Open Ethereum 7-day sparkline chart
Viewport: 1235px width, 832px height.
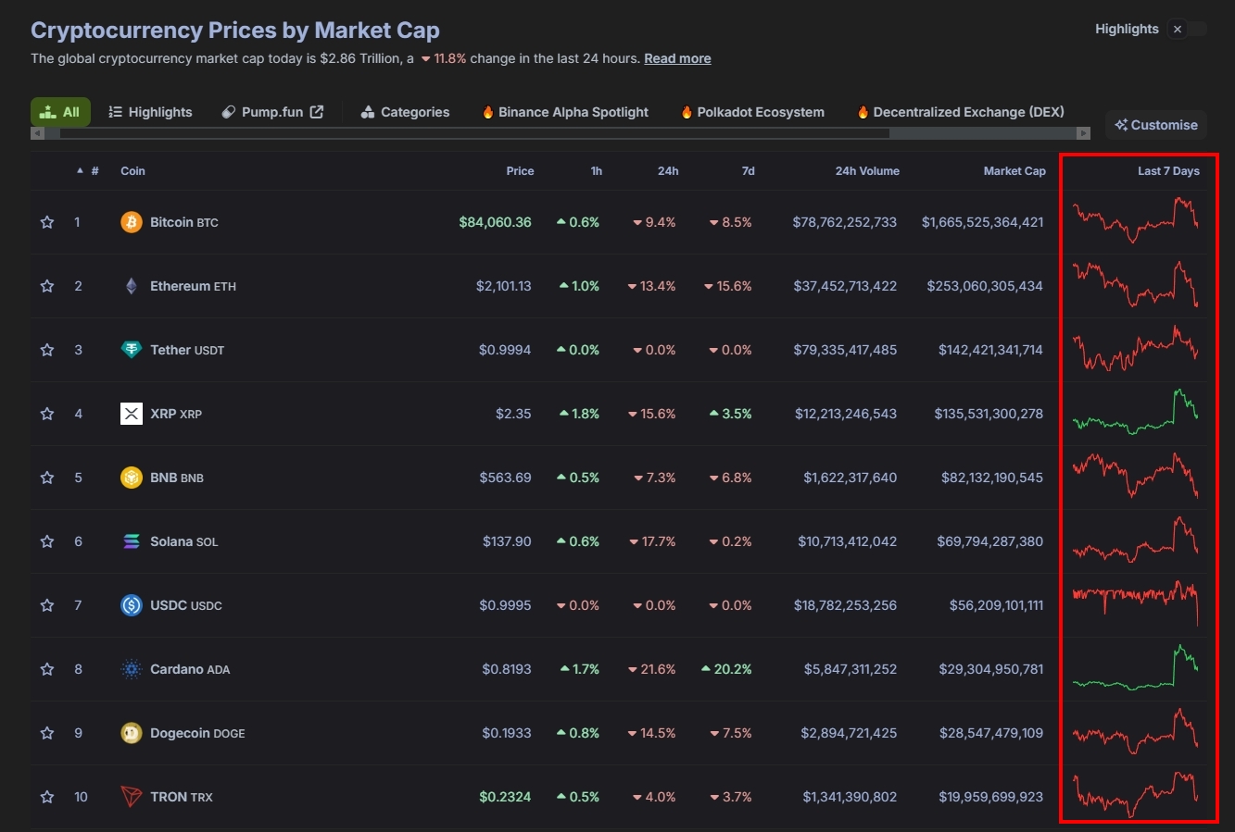(x=1135, y=285)
